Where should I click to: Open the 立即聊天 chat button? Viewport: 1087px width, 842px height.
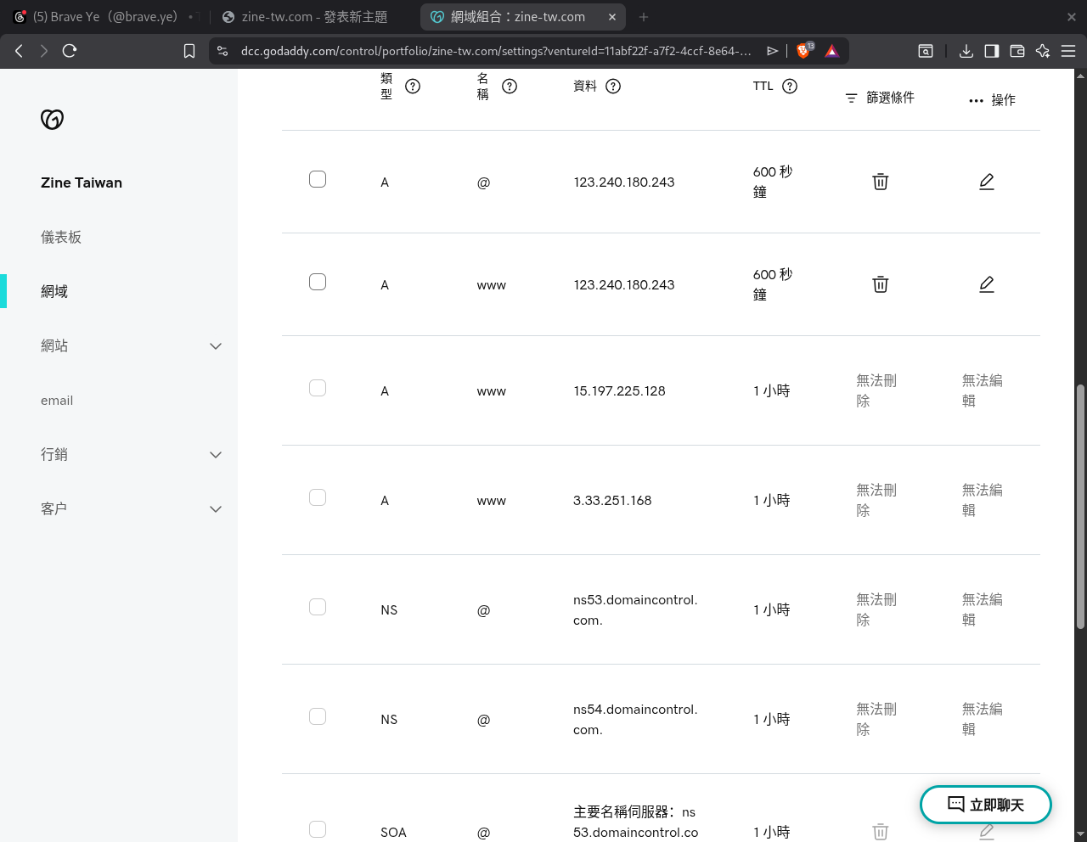click(x=985, y=805)
